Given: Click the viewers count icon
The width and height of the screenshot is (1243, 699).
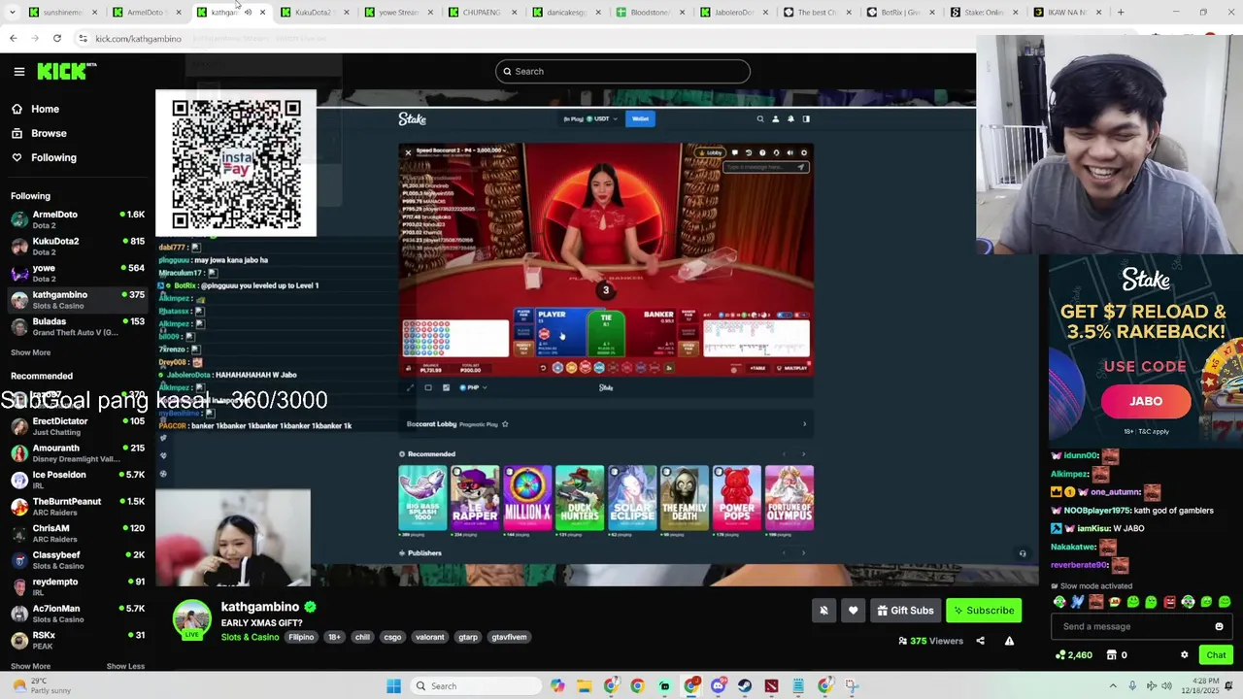Looking at the screenshot, I should [x=902, y=641].
